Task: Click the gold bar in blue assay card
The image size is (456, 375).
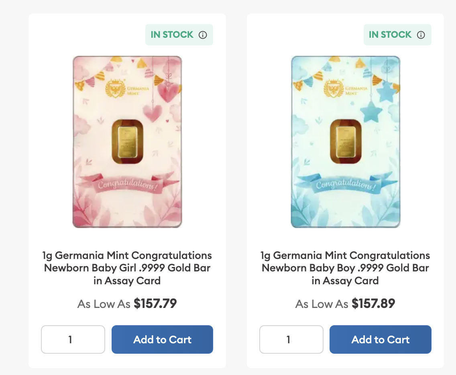Action: click(x=345, y=142)
